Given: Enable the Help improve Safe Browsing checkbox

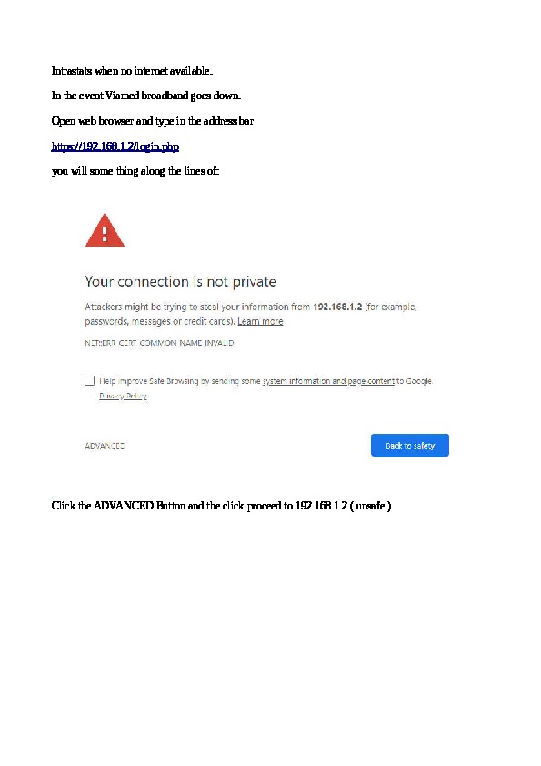Looking at the screenshot, I should [89, 380].
